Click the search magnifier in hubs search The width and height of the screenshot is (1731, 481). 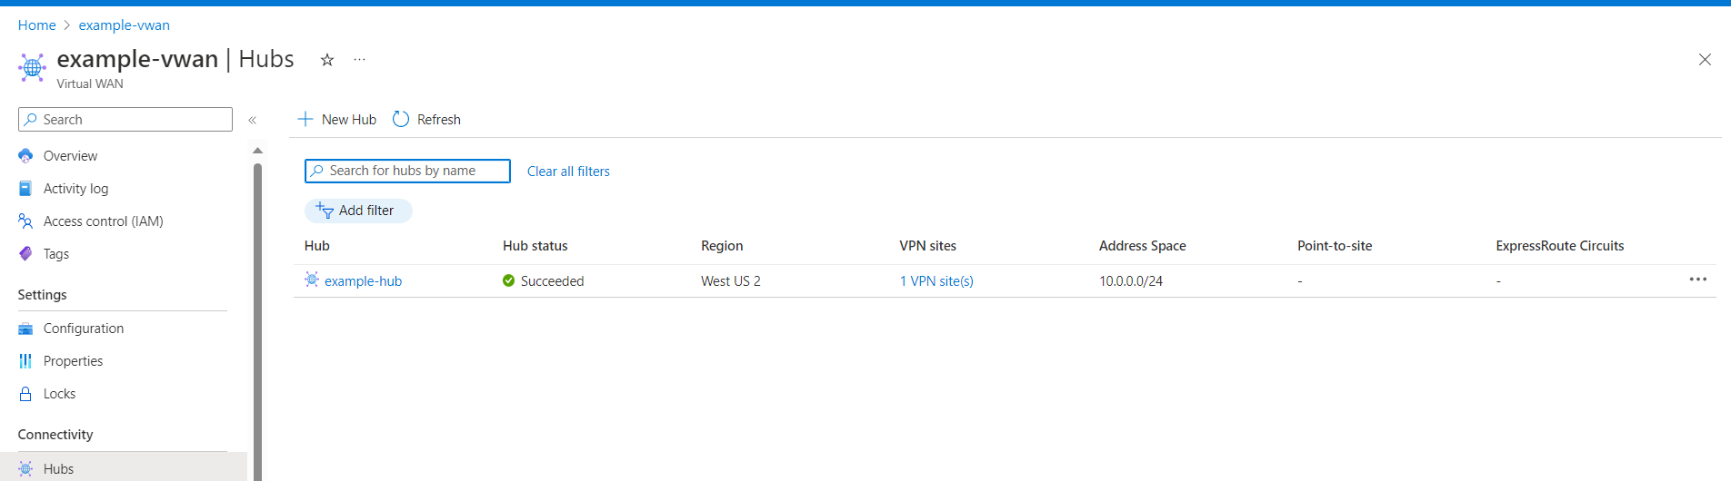[317, 171]
